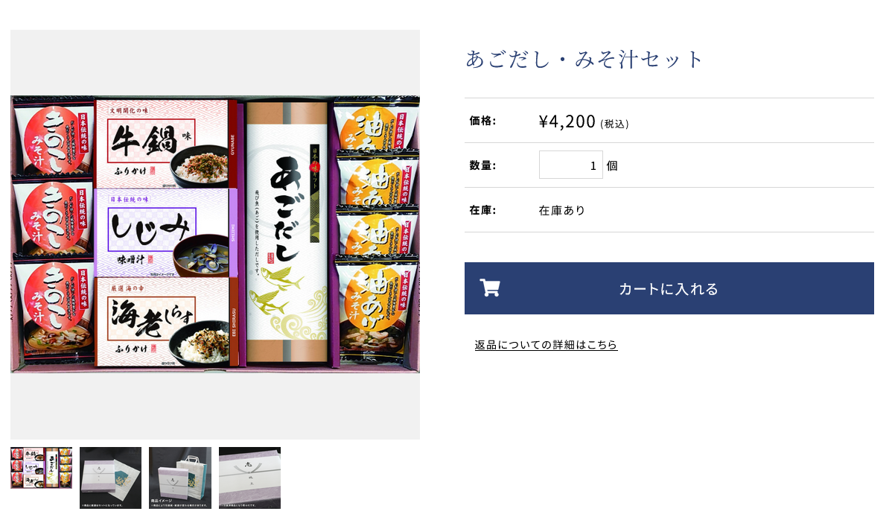Select the third thumbnail with paper bag

(180, 478)
